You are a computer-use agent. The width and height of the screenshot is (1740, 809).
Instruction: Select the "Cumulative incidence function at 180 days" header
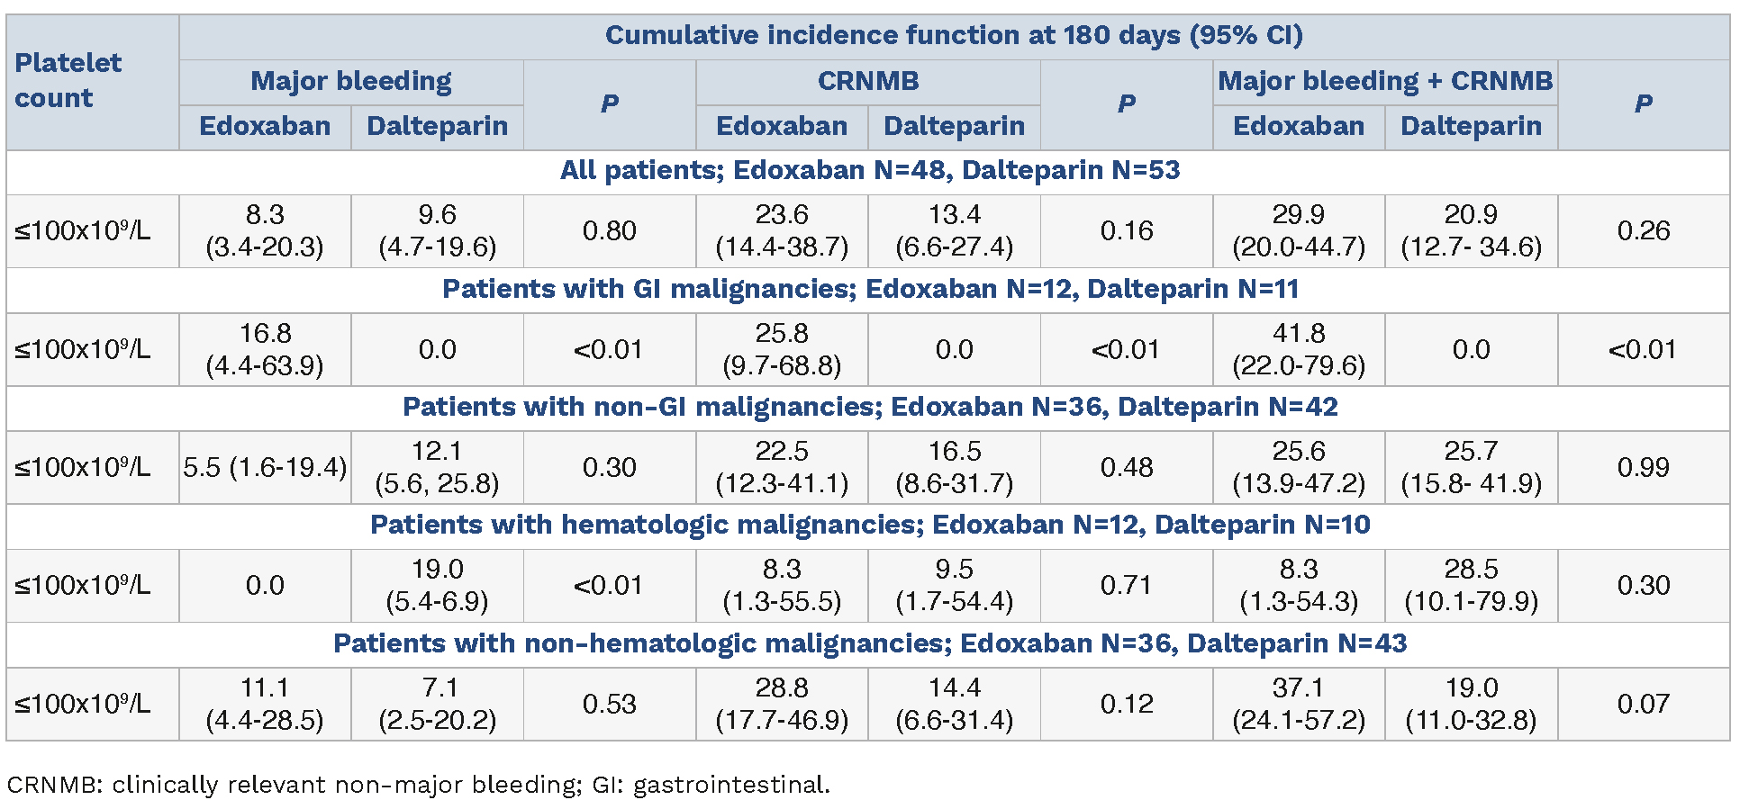(x=954, y=36)
